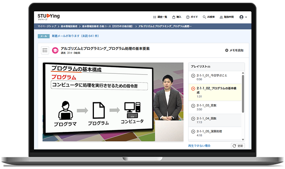
Task: Go to マイページトップ breadcrumb
Action: click(x=47, y=27)
